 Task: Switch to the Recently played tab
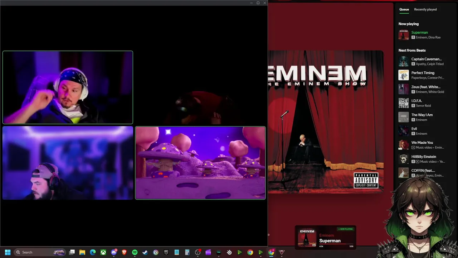click(x=425, y=9)
